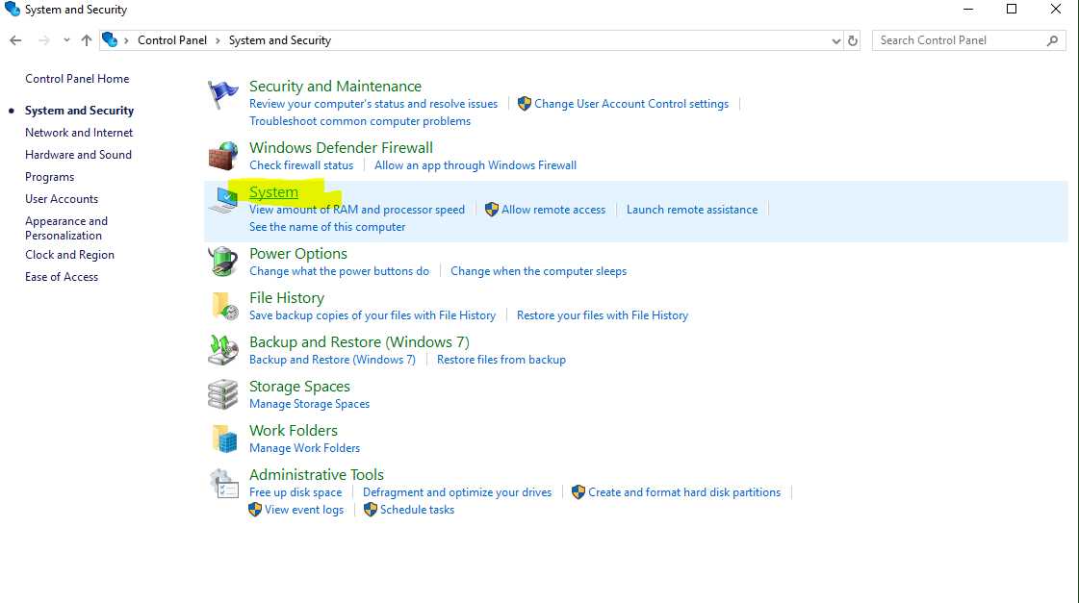Select Control Panel breadcrumb segment
1079x603 pixels.
(x=172, y=40)
